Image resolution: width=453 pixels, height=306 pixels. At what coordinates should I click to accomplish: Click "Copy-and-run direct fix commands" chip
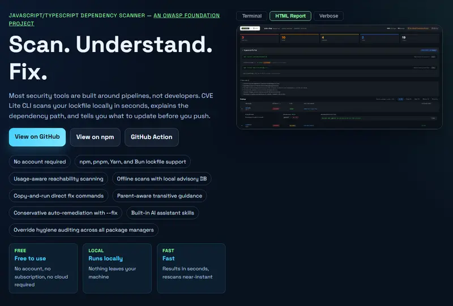[59, 196]
